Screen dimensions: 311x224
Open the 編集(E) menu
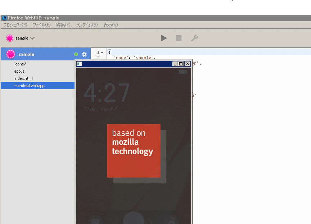pos(63,25)
